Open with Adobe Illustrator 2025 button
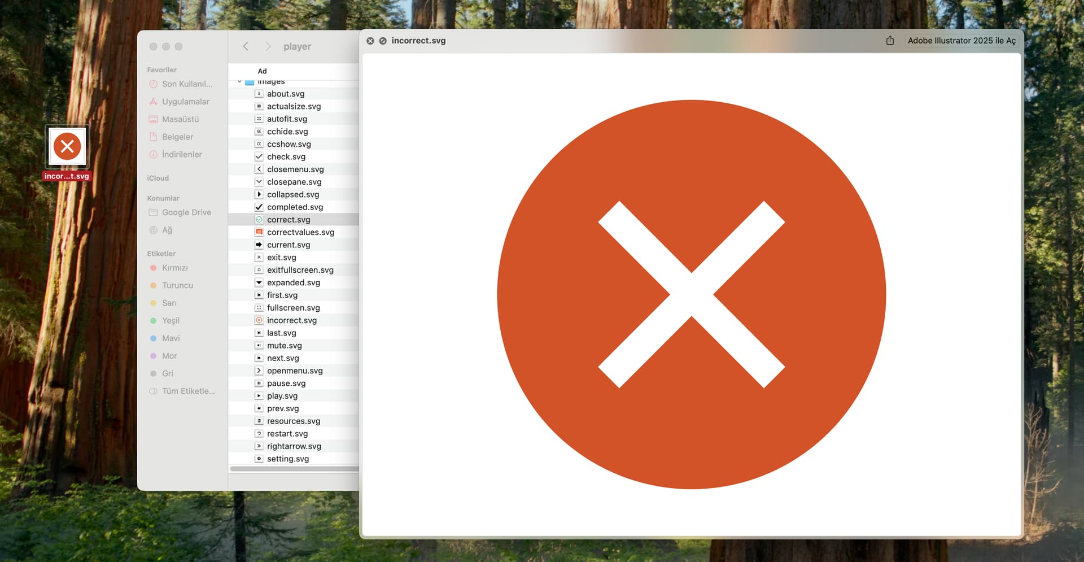This screenshot has width=1084, height=562. coord(961,41)
